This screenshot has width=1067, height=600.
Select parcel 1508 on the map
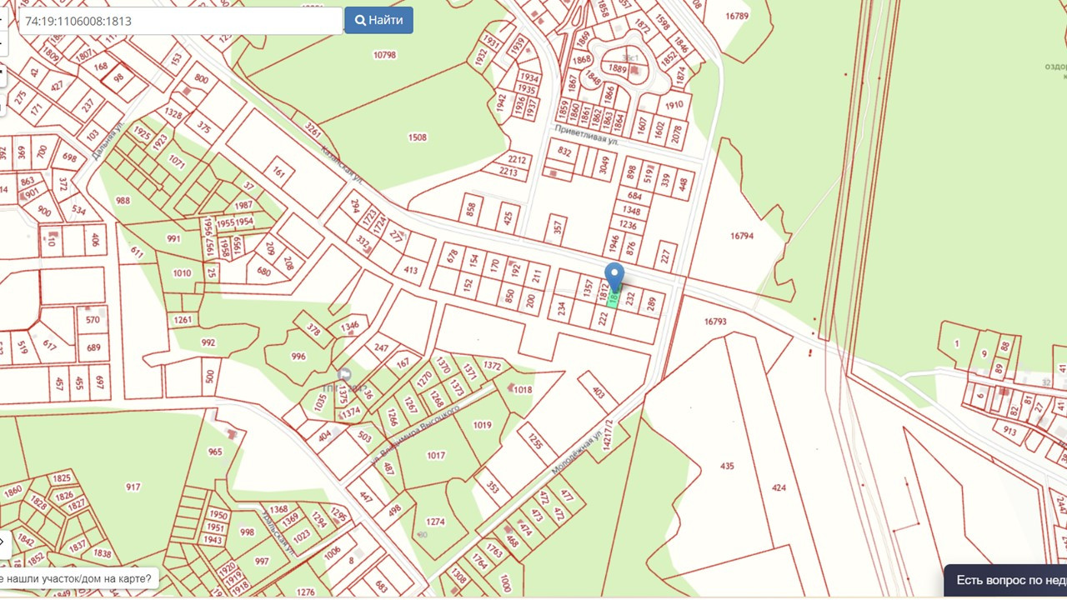tap(418, 137)
